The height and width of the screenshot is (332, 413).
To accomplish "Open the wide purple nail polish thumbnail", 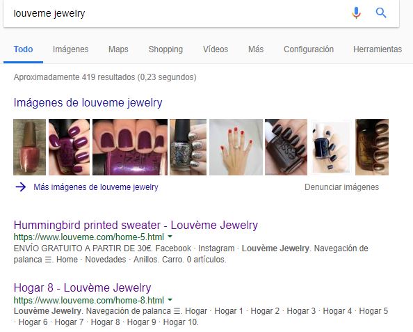I will (130, 147).
